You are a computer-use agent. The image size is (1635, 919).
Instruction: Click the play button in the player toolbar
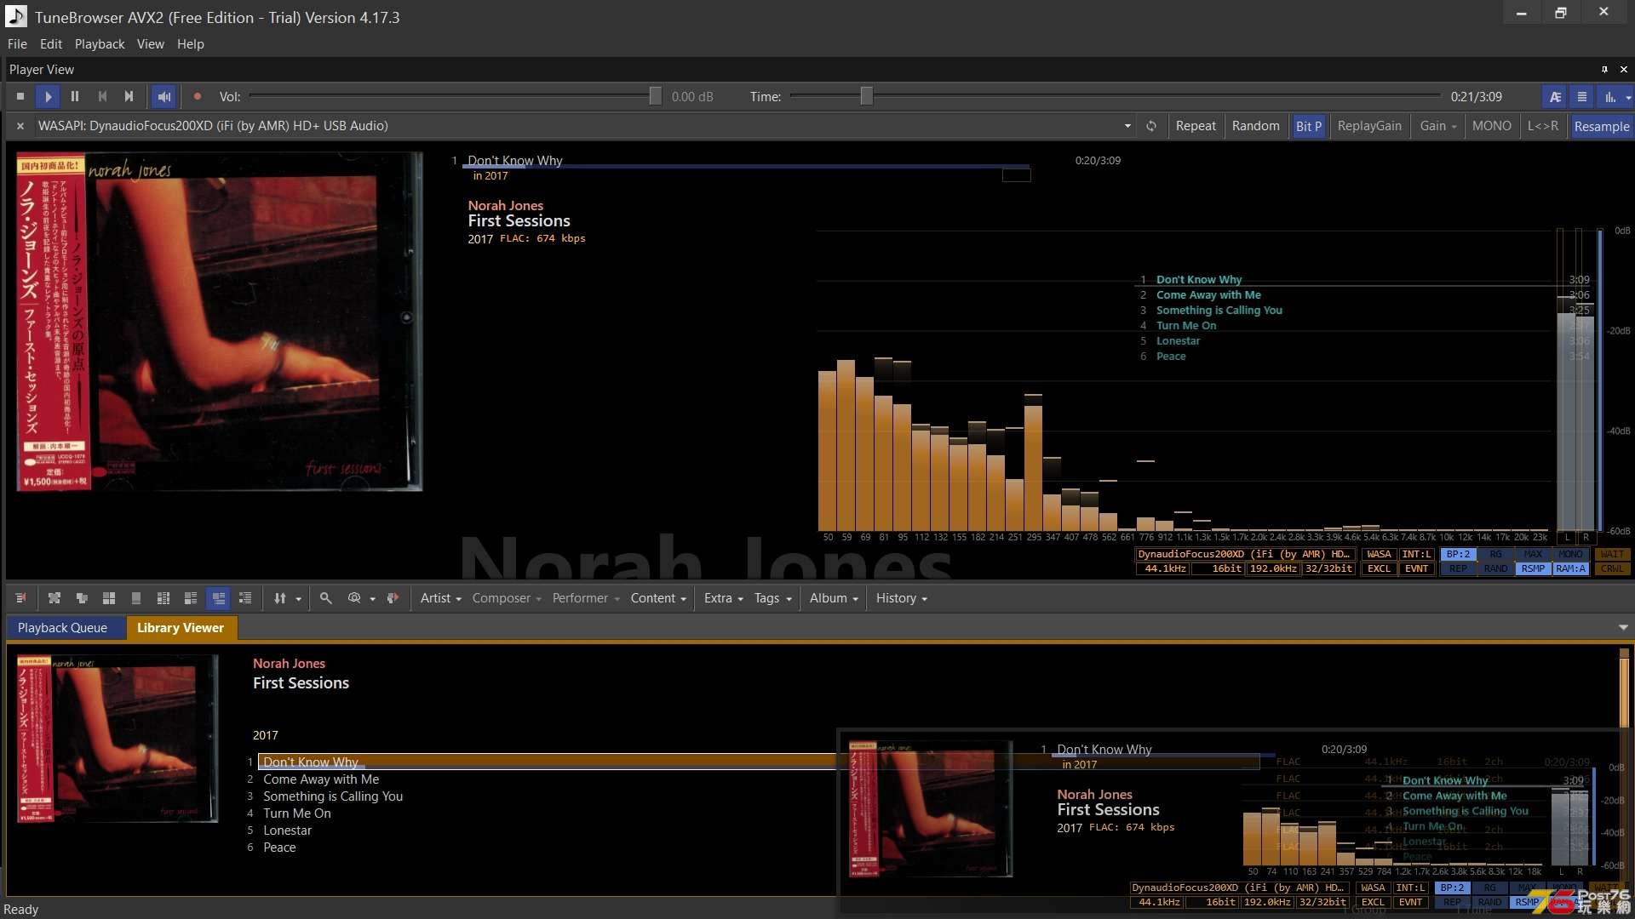click(x=48, y=97)
